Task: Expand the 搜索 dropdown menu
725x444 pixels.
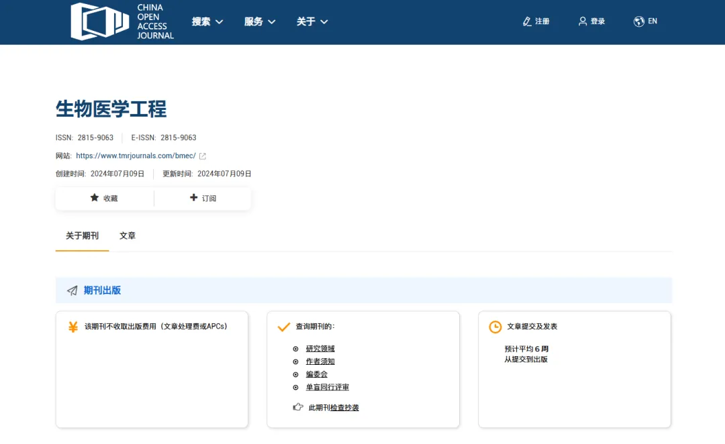Action: pos(207,21)
